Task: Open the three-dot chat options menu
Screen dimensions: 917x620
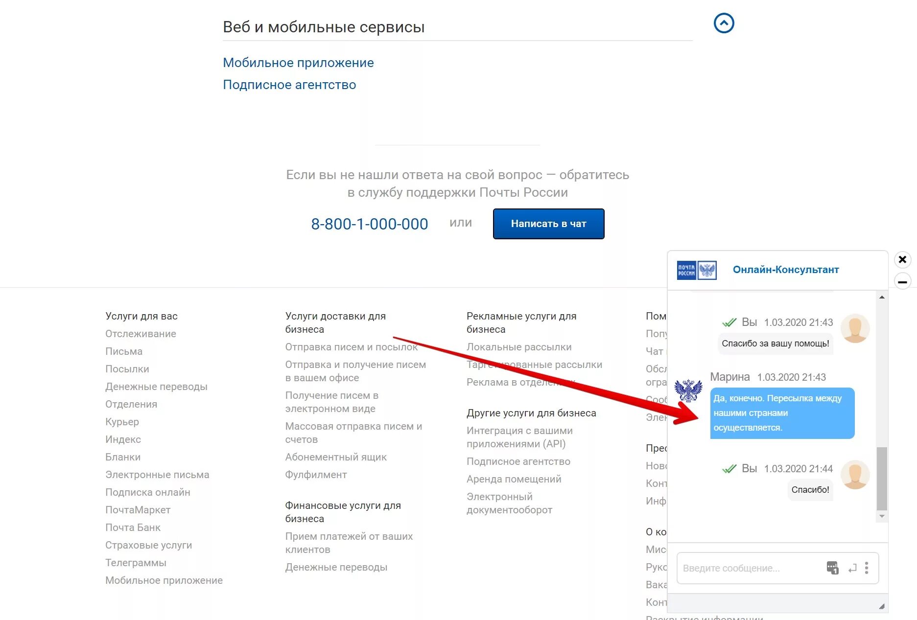Action: tap(867, 568)
